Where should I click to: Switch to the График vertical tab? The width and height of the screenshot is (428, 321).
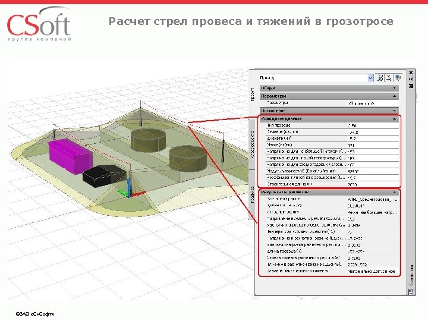(253, 194)
